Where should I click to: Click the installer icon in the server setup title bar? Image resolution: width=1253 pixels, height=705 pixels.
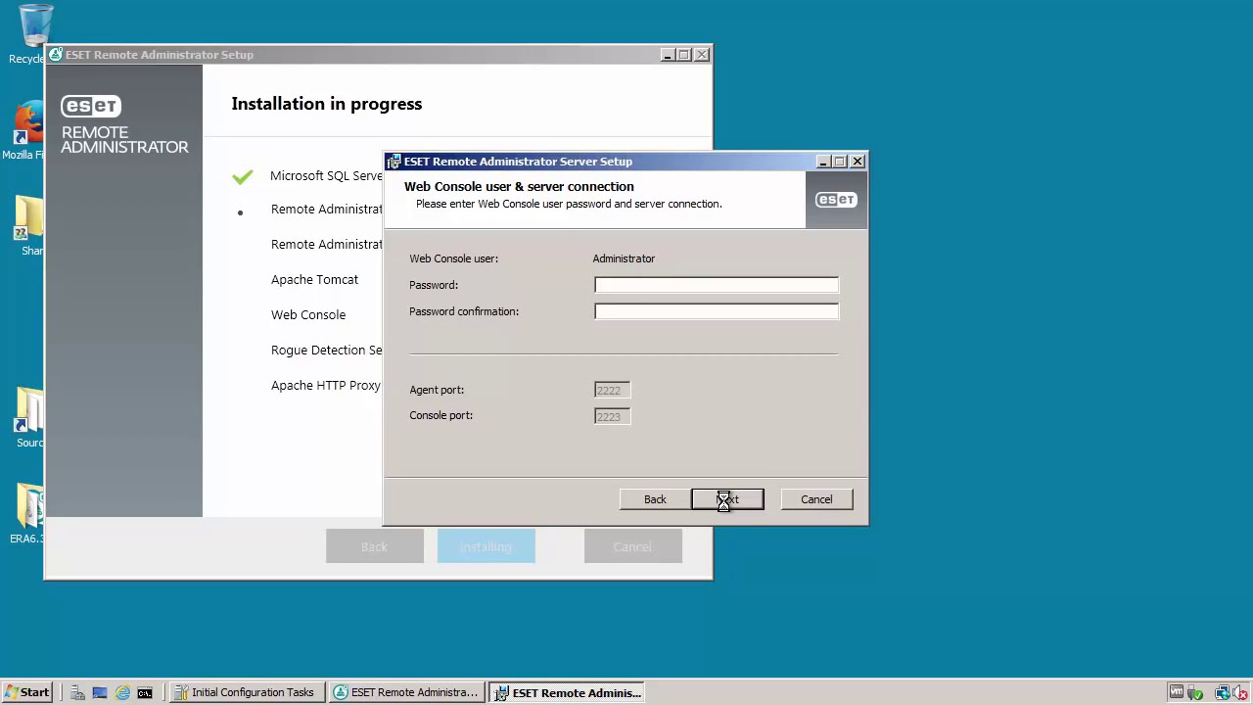(x=394, y=162)
